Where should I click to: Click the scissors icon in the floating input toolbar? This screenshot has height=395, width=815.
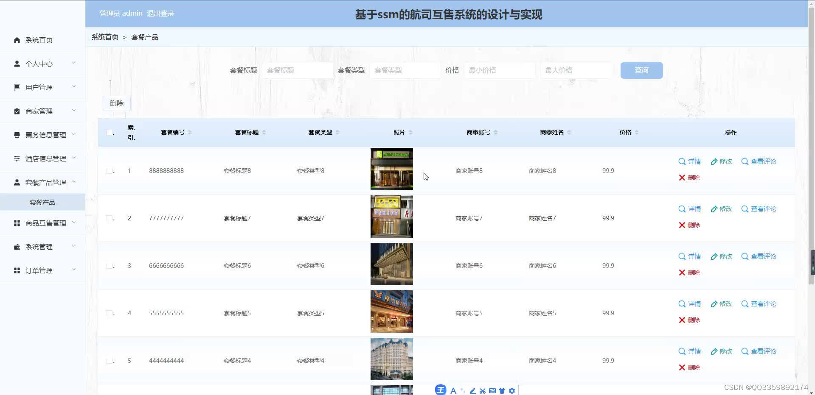pos(483,391)
